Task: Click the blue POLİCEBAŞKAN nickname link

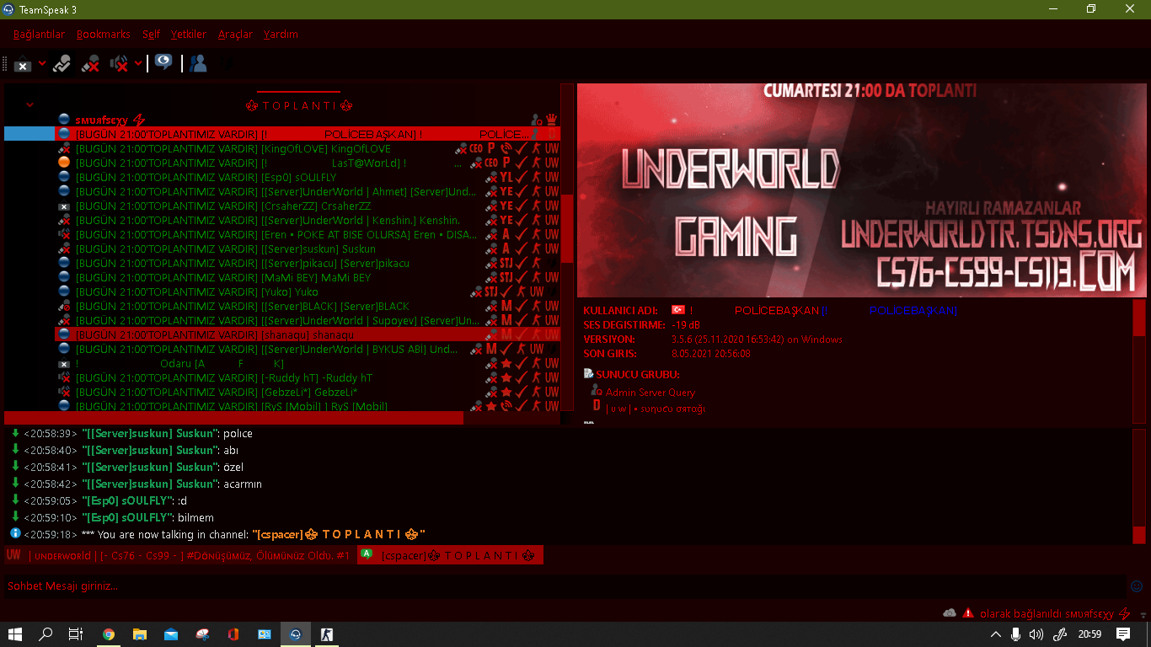Action: 913,311
